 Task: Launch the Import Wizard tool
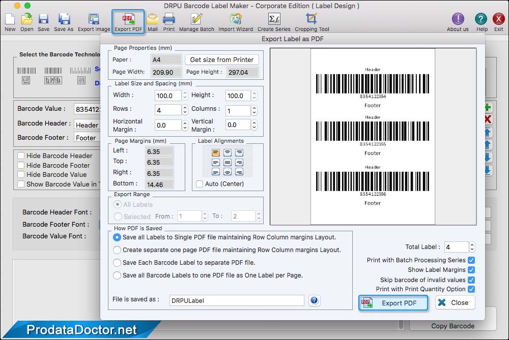(236, 22)
